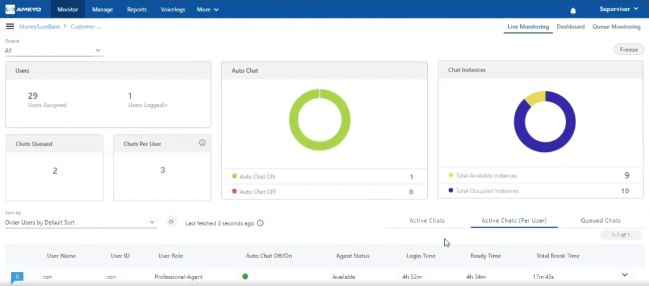Click the Ameyo logo
This screenshot has width=649, height=286.
point(23,9)
